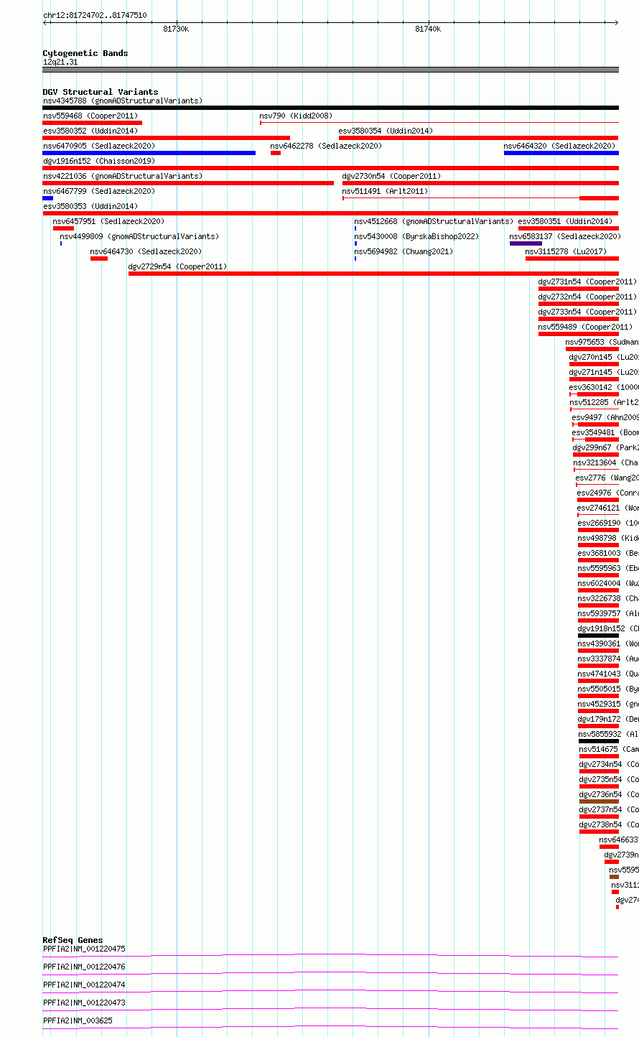Click variant nsv5595963 label
The image size is (639, 1037).
point(608,568)
